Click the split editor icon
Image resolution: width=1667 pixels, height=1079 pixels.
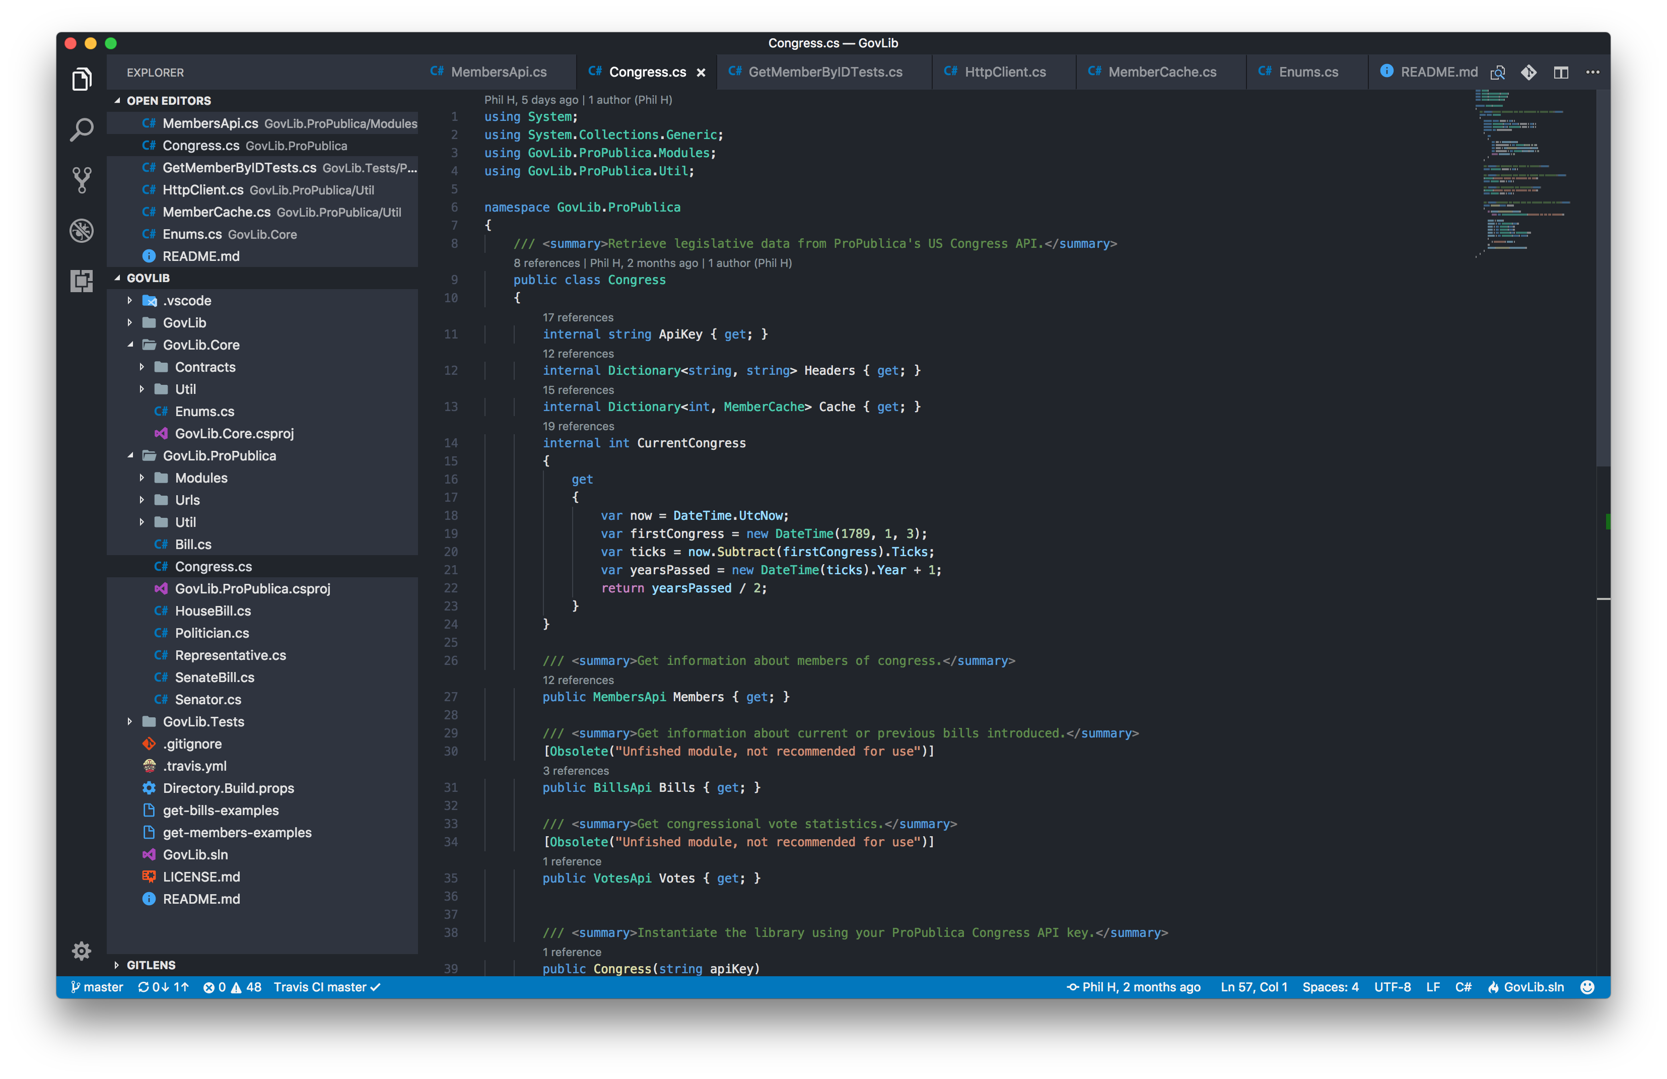[1561, 72]
